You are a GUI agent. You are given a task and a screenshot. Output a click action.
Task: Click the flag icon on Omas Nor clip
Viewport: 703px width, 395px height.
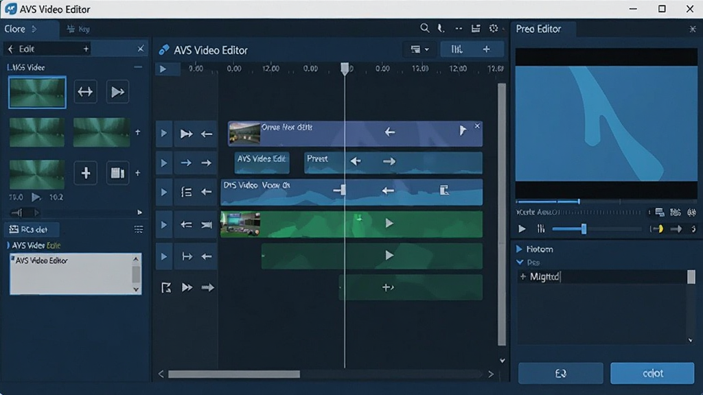point(462,131)
